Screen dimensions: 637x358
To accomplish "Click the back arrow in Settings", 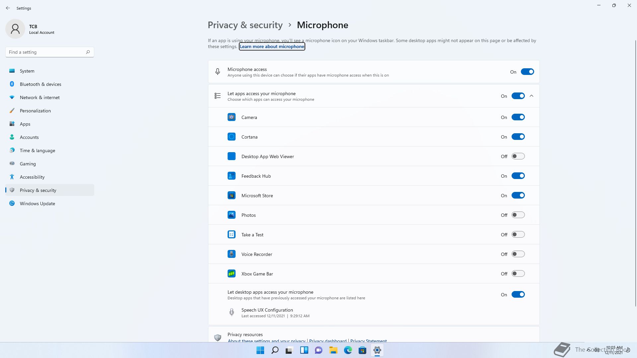I will 8,8.
